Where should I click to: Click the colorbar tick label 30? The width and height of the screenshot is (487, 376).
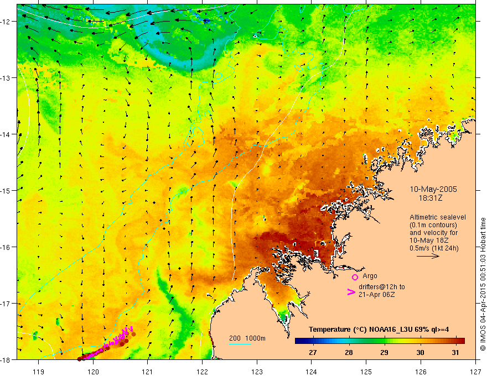pyautogui.click(x=420, y=352)
